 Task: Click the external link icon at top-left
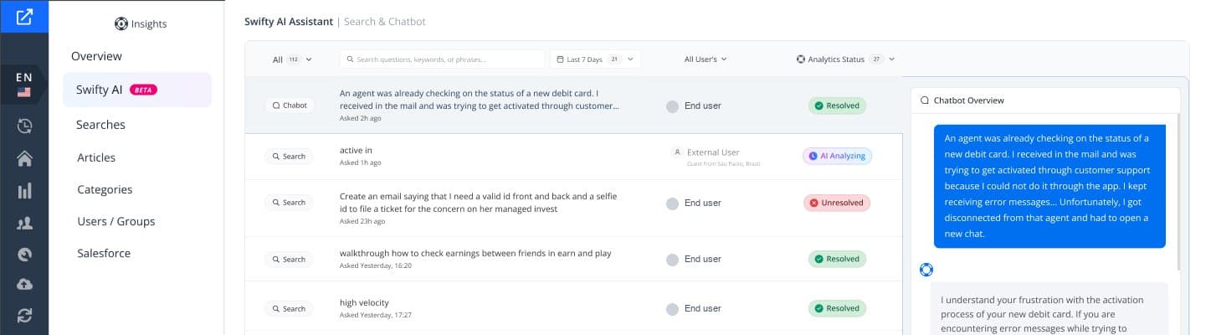[x=24, y=16]
